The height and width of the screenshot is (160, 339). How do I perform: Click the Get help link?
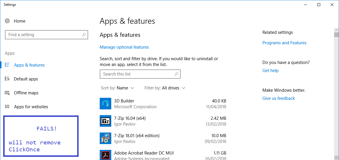pos(271,71)
